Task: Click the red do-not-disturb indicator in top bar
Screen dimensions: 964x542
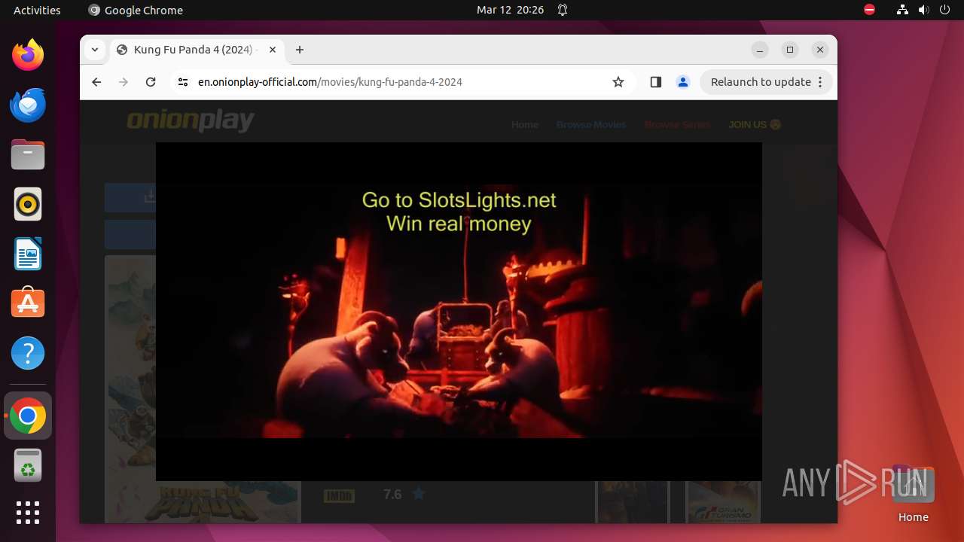Action: (x=869, y=10)
